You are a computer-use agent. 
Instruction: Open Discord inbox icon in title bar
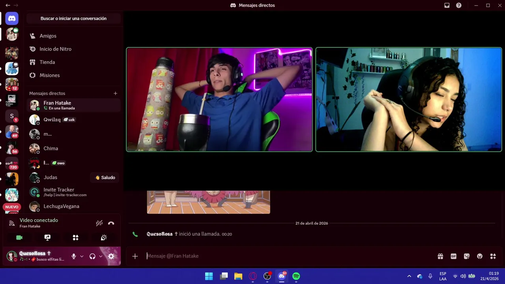click(447, 6)
